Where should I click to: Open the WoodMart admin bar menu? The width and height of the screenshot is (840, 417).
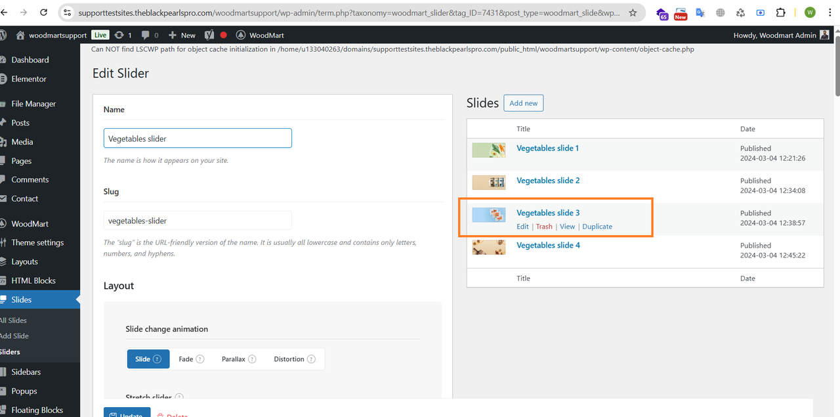click(260, 35)
